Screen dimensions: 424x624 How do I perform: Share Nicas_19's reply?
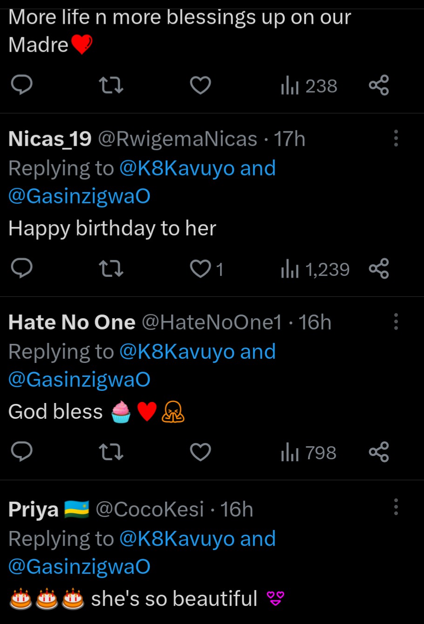(x=379, y=269)
